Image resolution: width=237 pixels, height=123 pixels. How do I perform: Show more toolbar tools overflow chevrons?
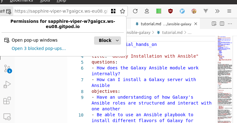[x=217, y=11]
